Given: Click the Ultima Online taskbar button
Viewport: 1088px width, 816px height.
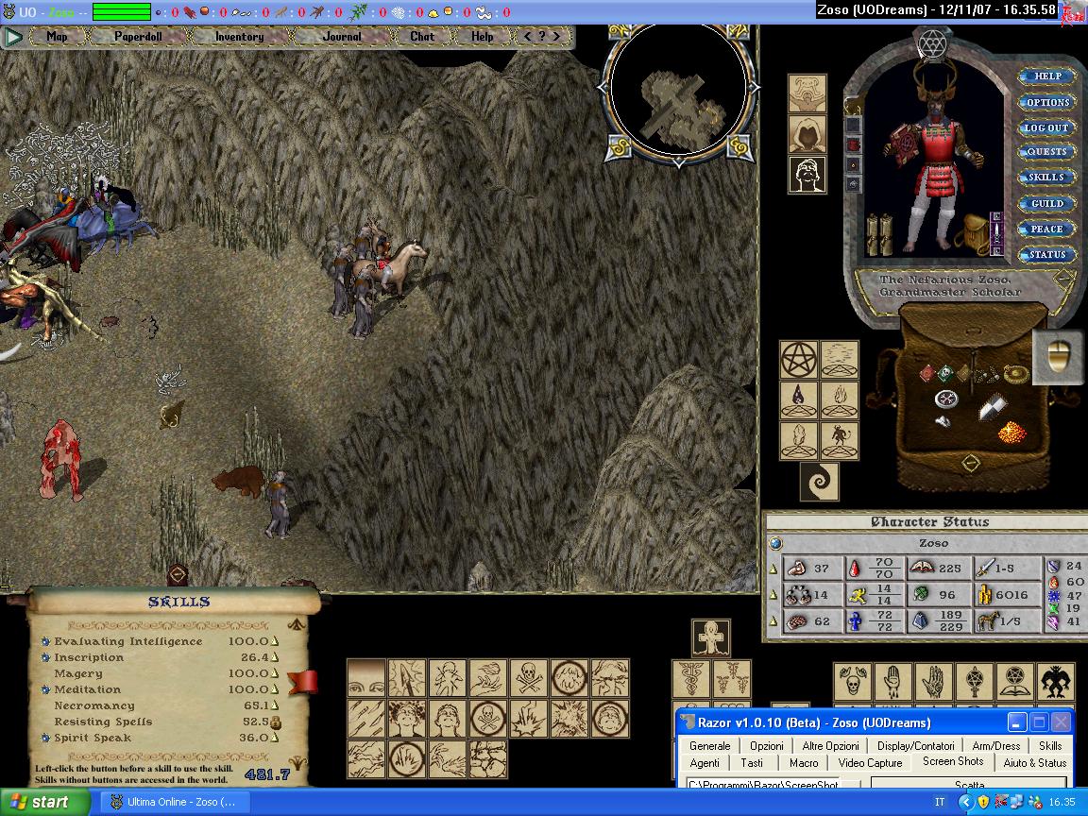Looking at the screenshot, I should coord(174,802).
